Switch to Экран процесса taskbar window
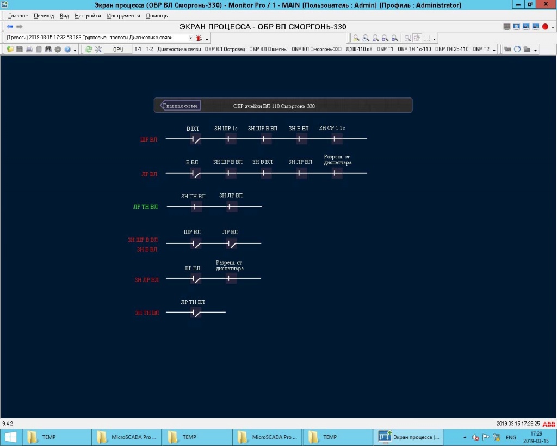 point(409,437)
